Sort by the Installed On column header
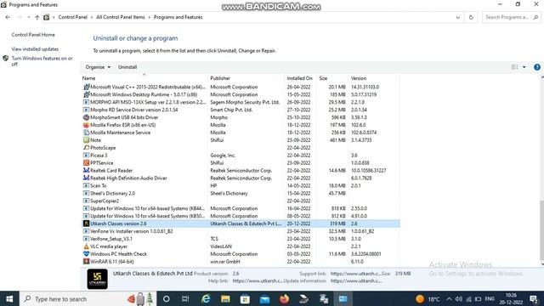 click(300, 78)
